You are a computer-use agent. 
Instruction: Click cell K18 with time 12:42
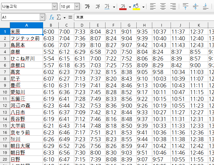(199, 146)
